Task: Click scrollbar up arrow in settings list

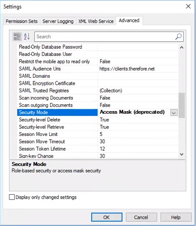Action: point(182,47)
